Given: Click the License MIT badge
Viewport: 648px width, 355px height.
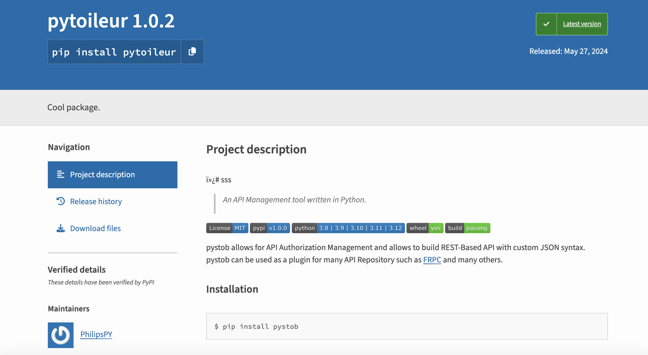Looking at the screenshot, I should pos(227,228).
